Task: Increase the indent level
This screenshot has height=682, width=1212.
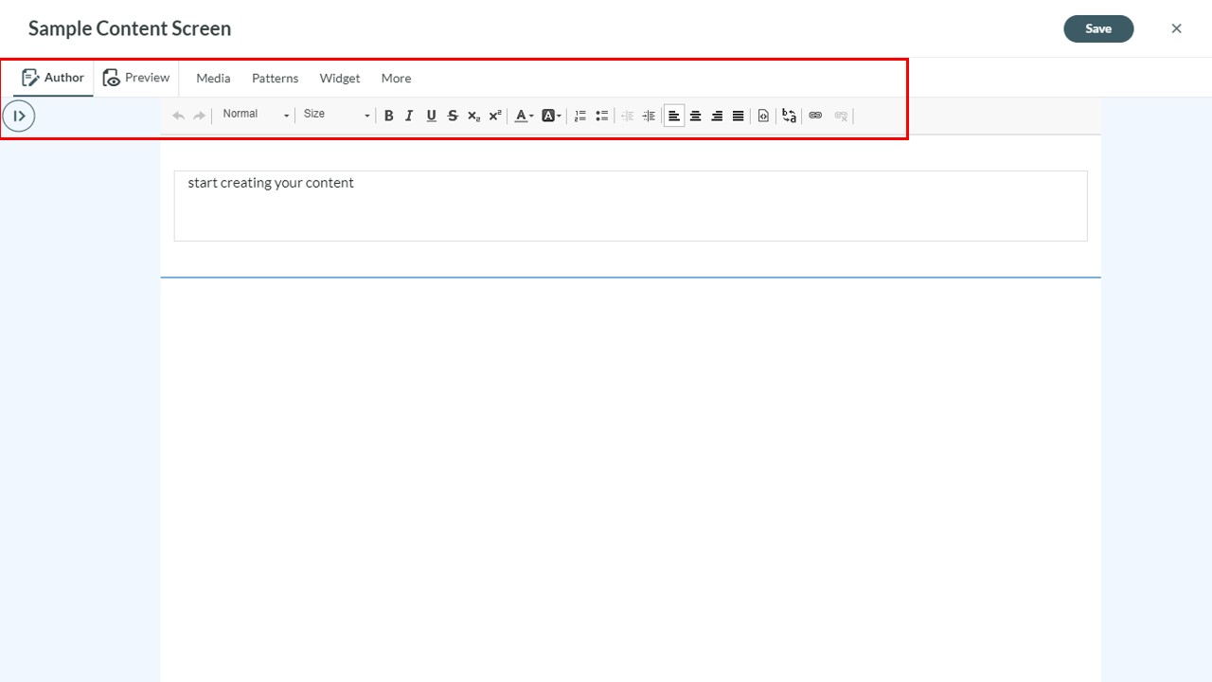Action: pos(649,116)
